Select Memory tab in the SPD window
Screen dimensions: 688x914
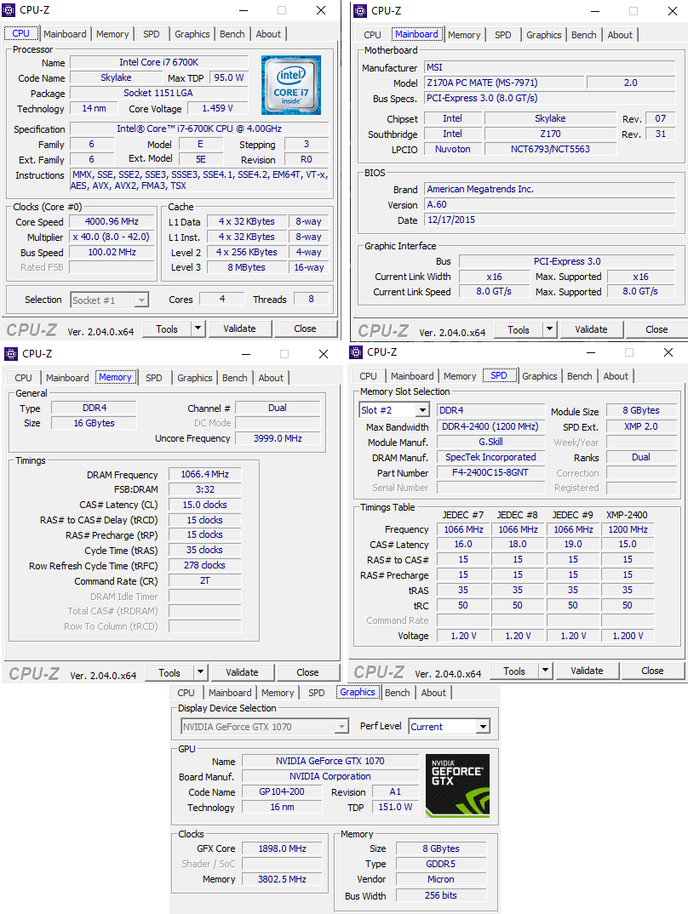click(x=460, y=376)
